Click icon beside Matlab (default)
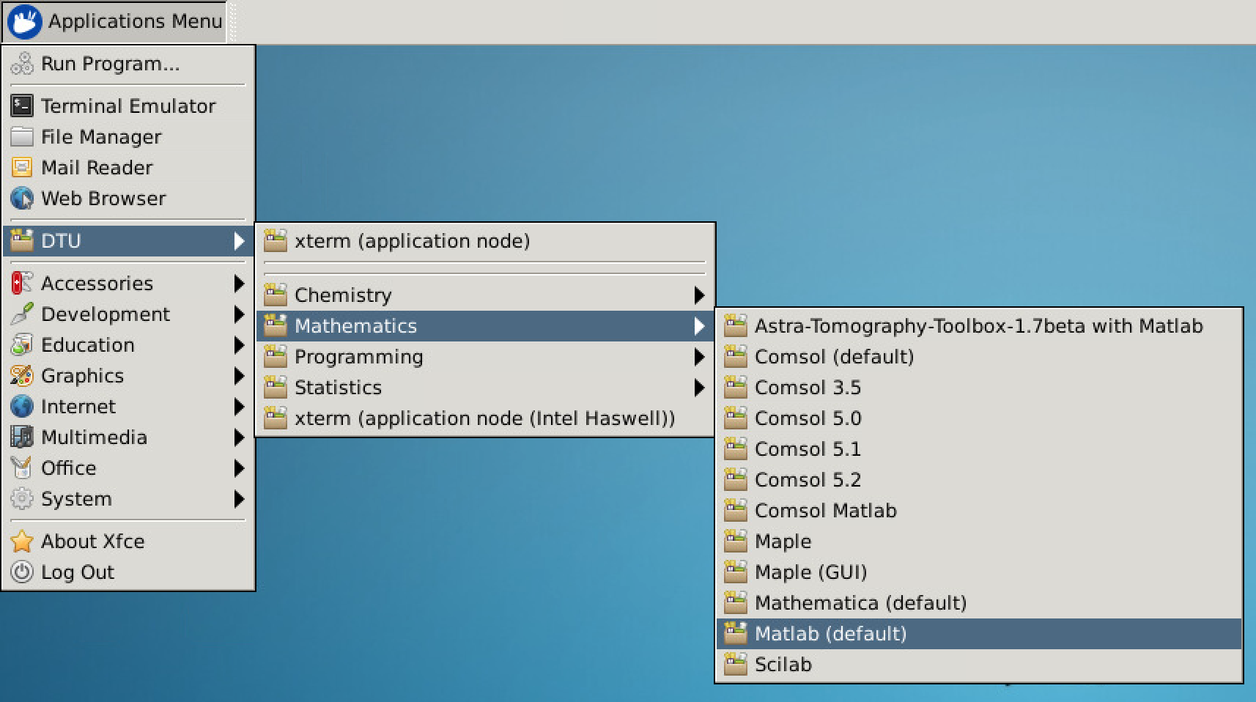 (736, 634)
